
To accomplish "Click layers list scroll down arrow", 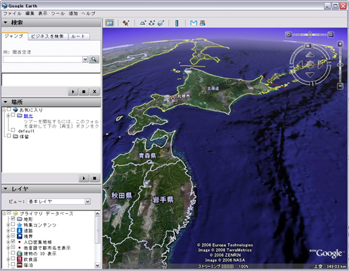I will (97, 266).
